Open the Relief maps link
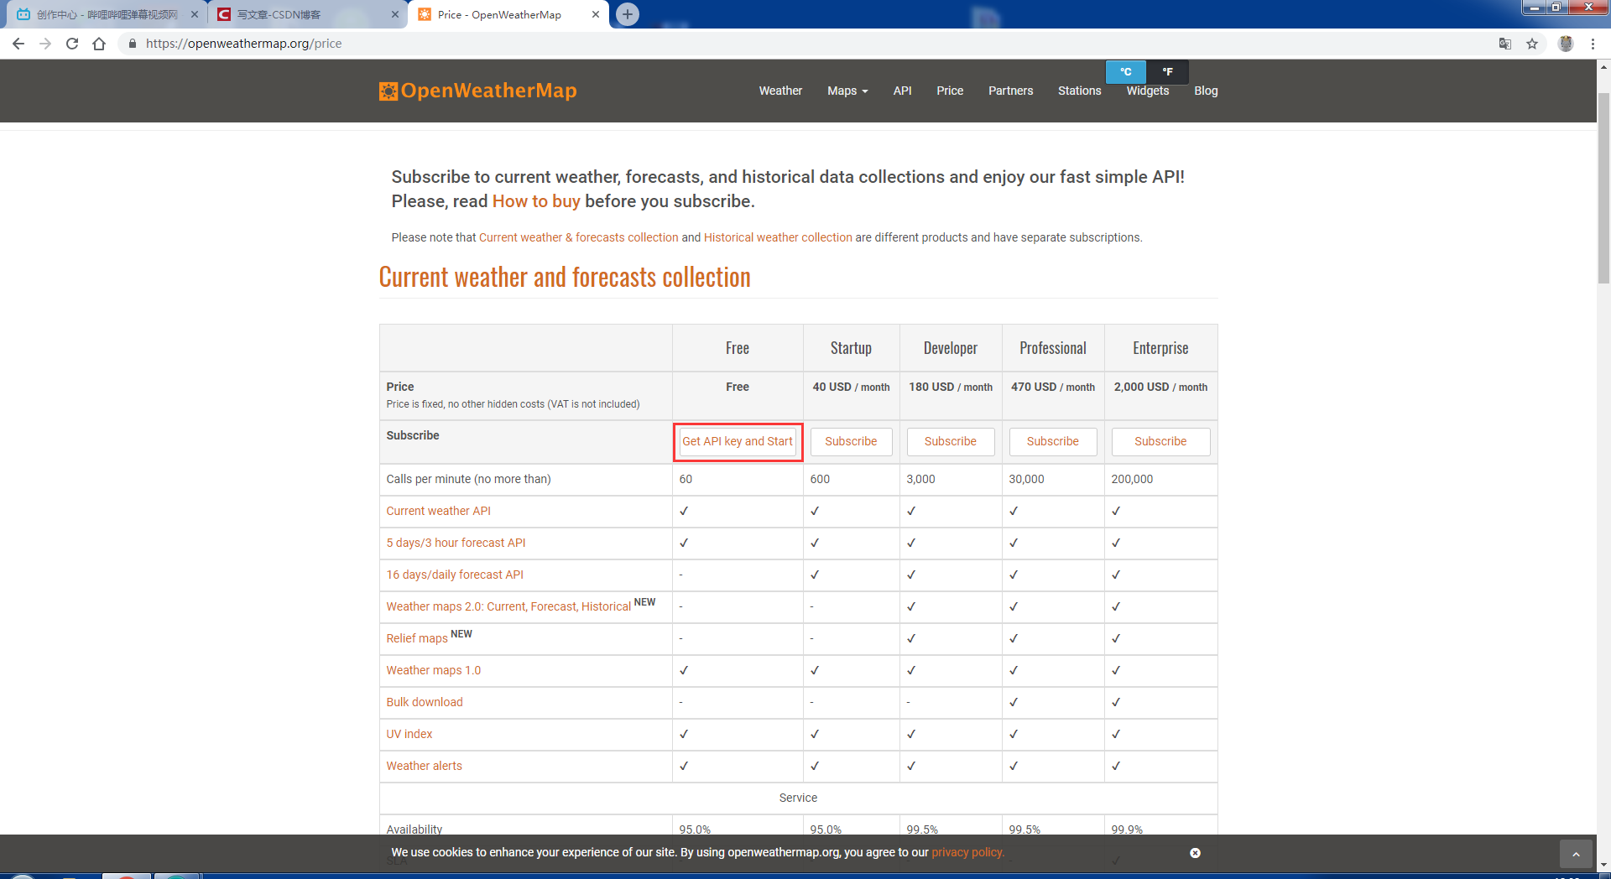Image resolution: width=1611 pixels, height=879 pixels. click(417, 638)
